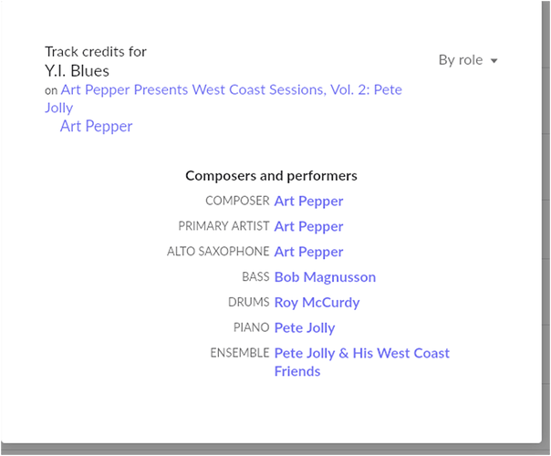The width and height of the screenshot is (551, 456).
Task: Click the arrow next to By role
Action: [494, 61]
